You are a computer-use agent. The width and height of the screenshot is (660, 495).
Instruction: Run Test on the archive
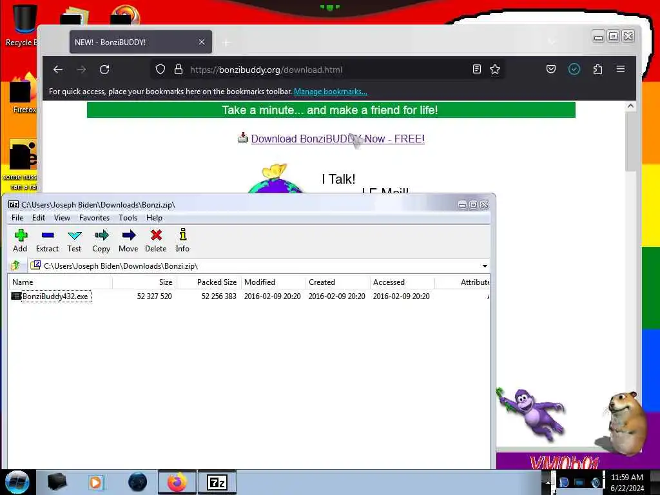tap(74, 241)
